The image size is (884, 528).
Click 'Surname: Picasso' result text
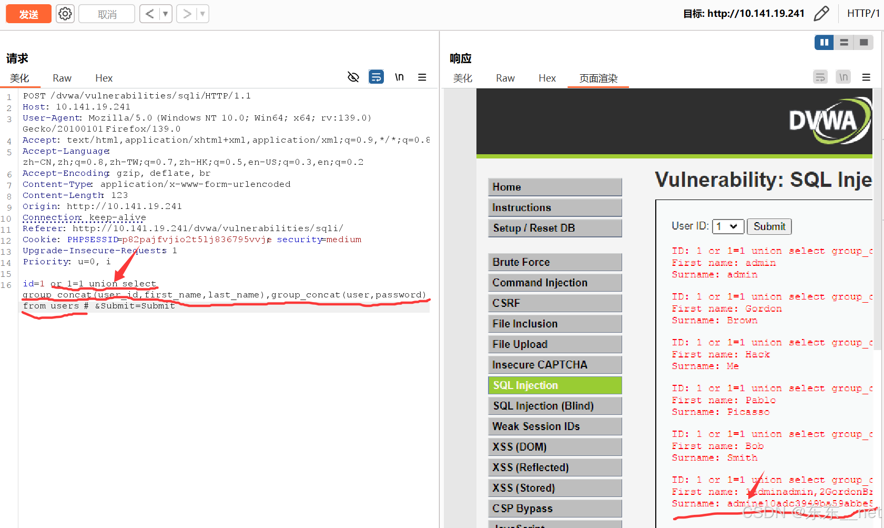pyautogui.click(x=720, y=412)
